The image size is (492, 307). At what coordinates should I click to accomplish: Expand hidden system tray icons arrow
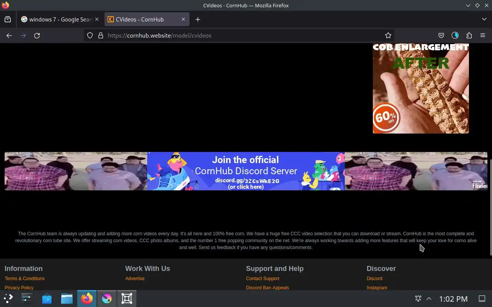tap(429, 299)
